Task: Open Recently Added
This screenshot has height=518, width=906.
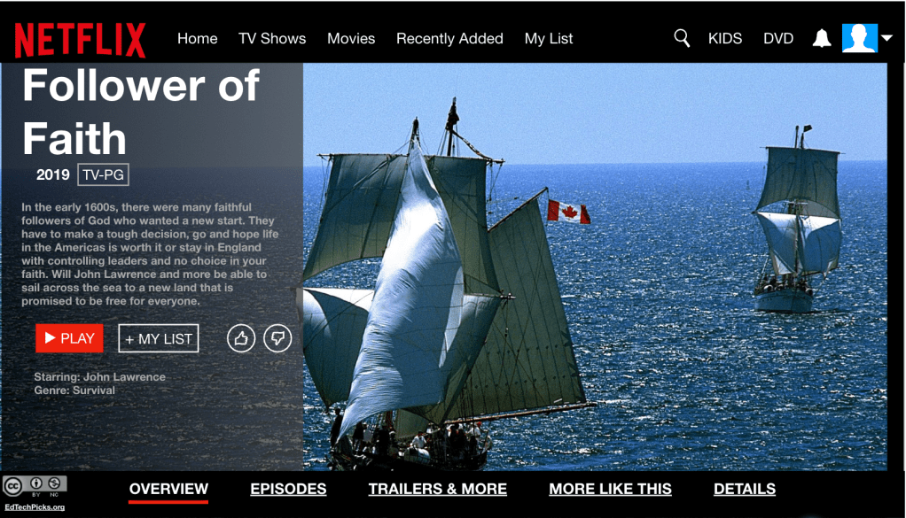Action: 449,39
